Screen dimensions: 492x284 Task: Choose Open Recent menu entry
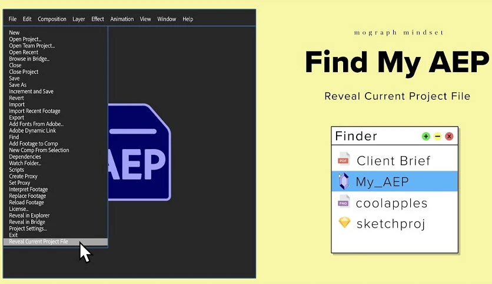coord(24,52)
